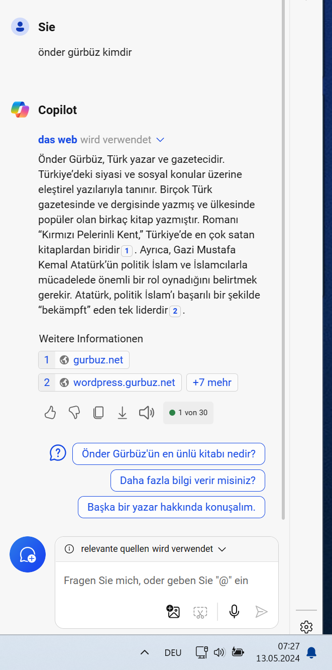Show '+7 mehr' additional sources
Screen dimensions: 332x670
[212, 382]
